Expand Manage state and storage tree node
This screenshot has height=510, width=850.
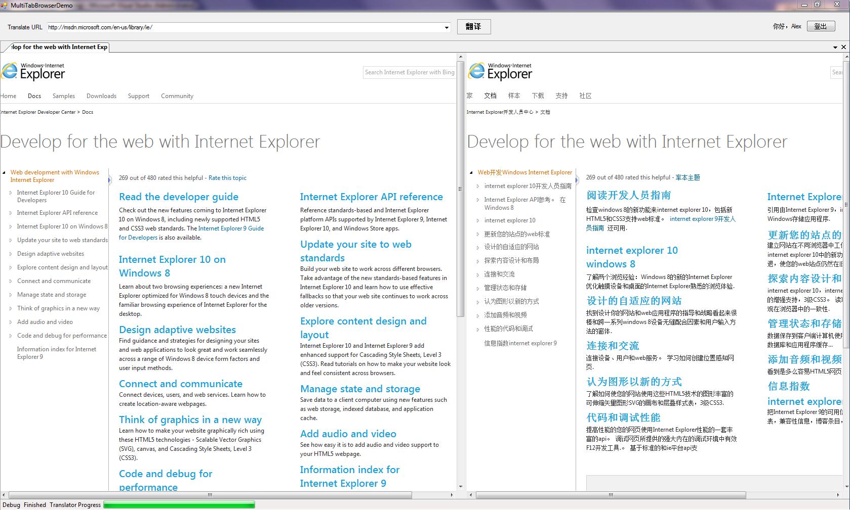tap(11, 295)
